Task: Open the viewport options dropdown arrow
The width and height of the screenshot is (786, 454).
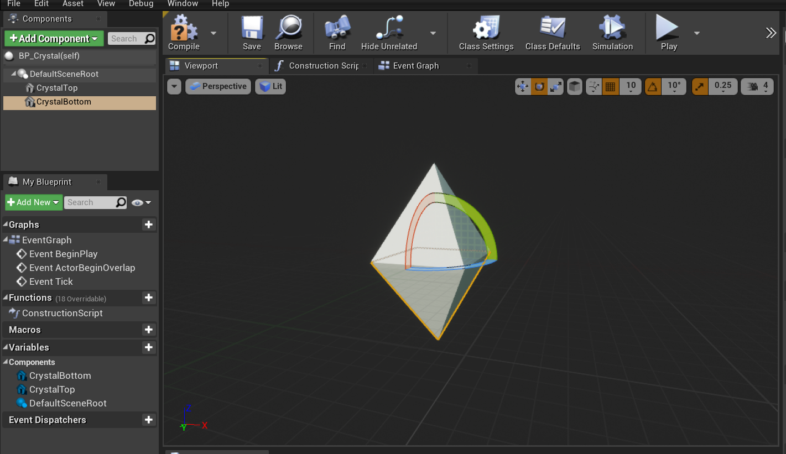Action: [174, 86]
